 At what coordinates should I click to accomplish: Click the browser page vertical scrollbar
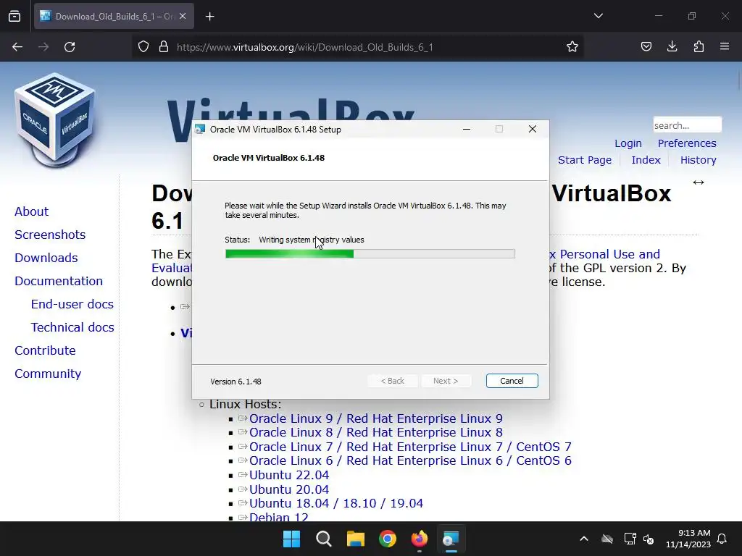click(x=738, y=79)
